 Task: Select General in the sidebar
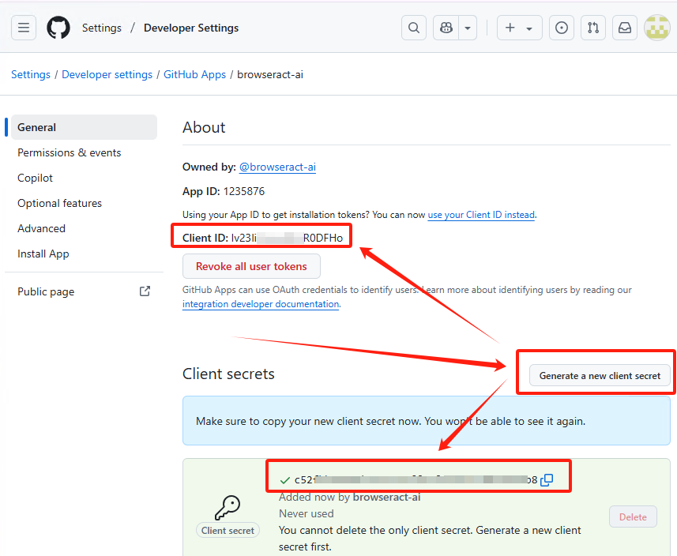coord(85,127)
